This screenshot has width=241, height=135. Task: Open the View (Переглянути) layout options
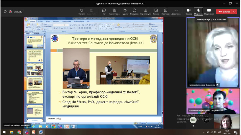point(145,11)
